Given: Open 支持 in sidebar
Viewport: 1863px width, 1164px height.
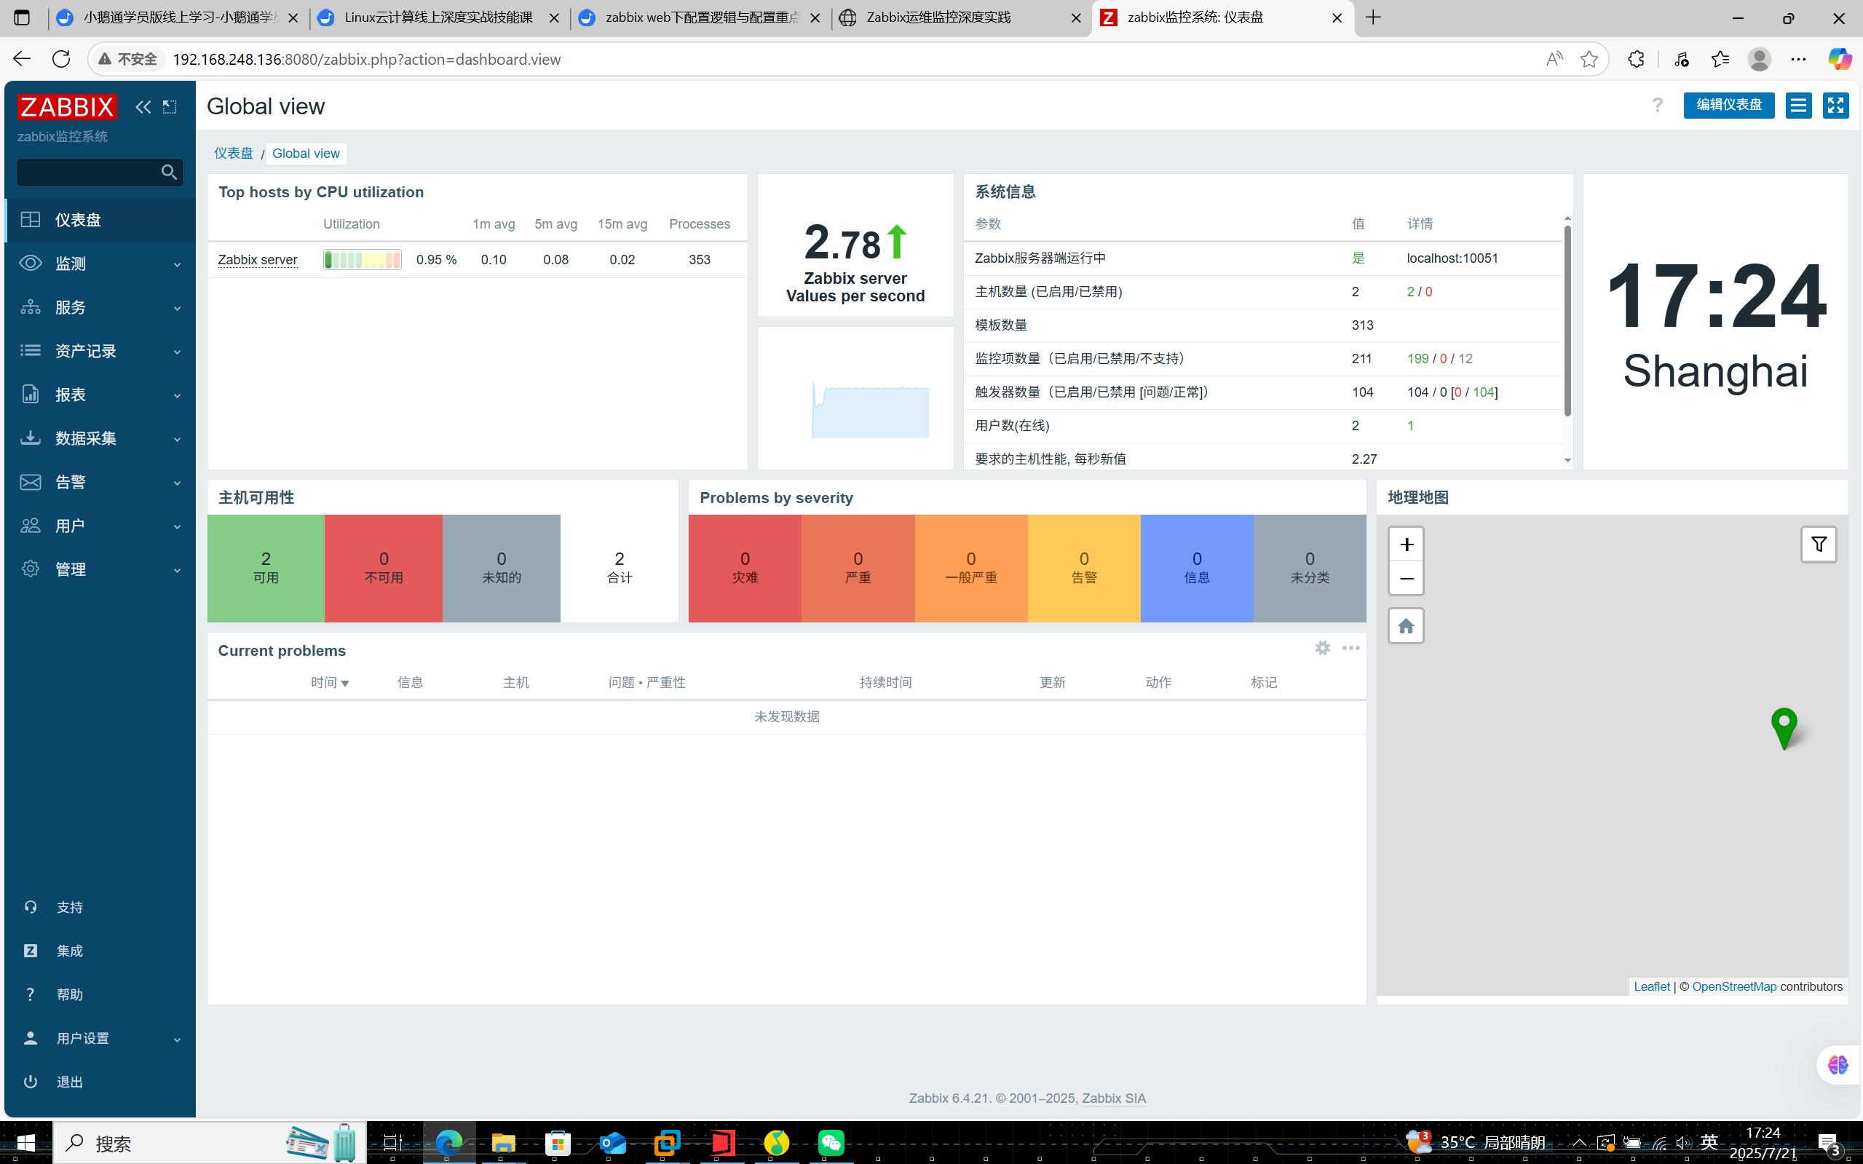Looking at the screenshot, I should point(100,908).
